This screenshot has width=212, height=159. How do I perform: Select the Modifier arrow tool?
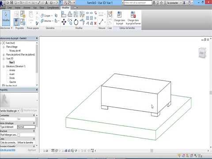[6, 18]
